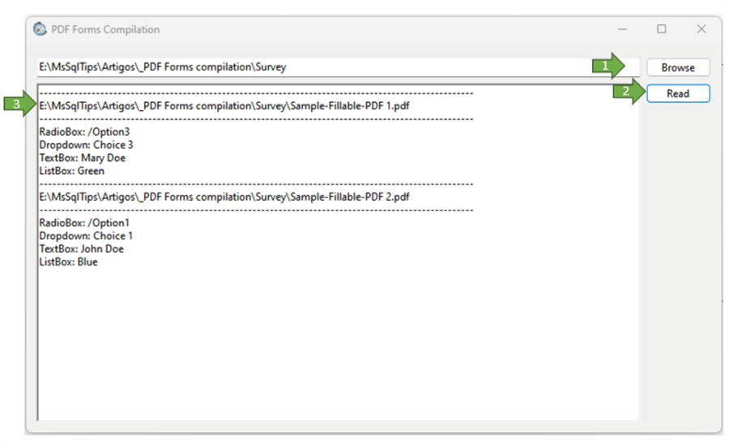The width and height of the screenshot is (729, 446).
Task: Click the TextBox: Mary Doe line
Action: (82, 158)
